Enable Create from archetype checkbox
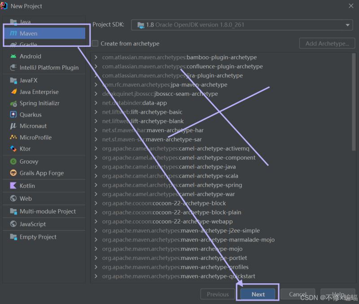Viewport: 359px width, 304px height. [x=95, y=43]
